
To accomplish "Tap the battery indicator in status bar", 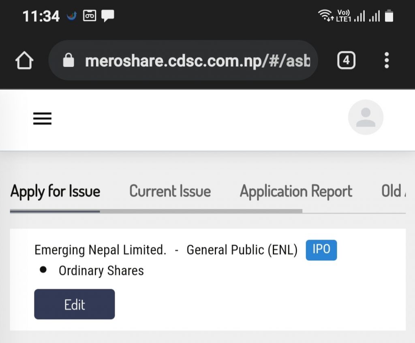I will (389, 16).
